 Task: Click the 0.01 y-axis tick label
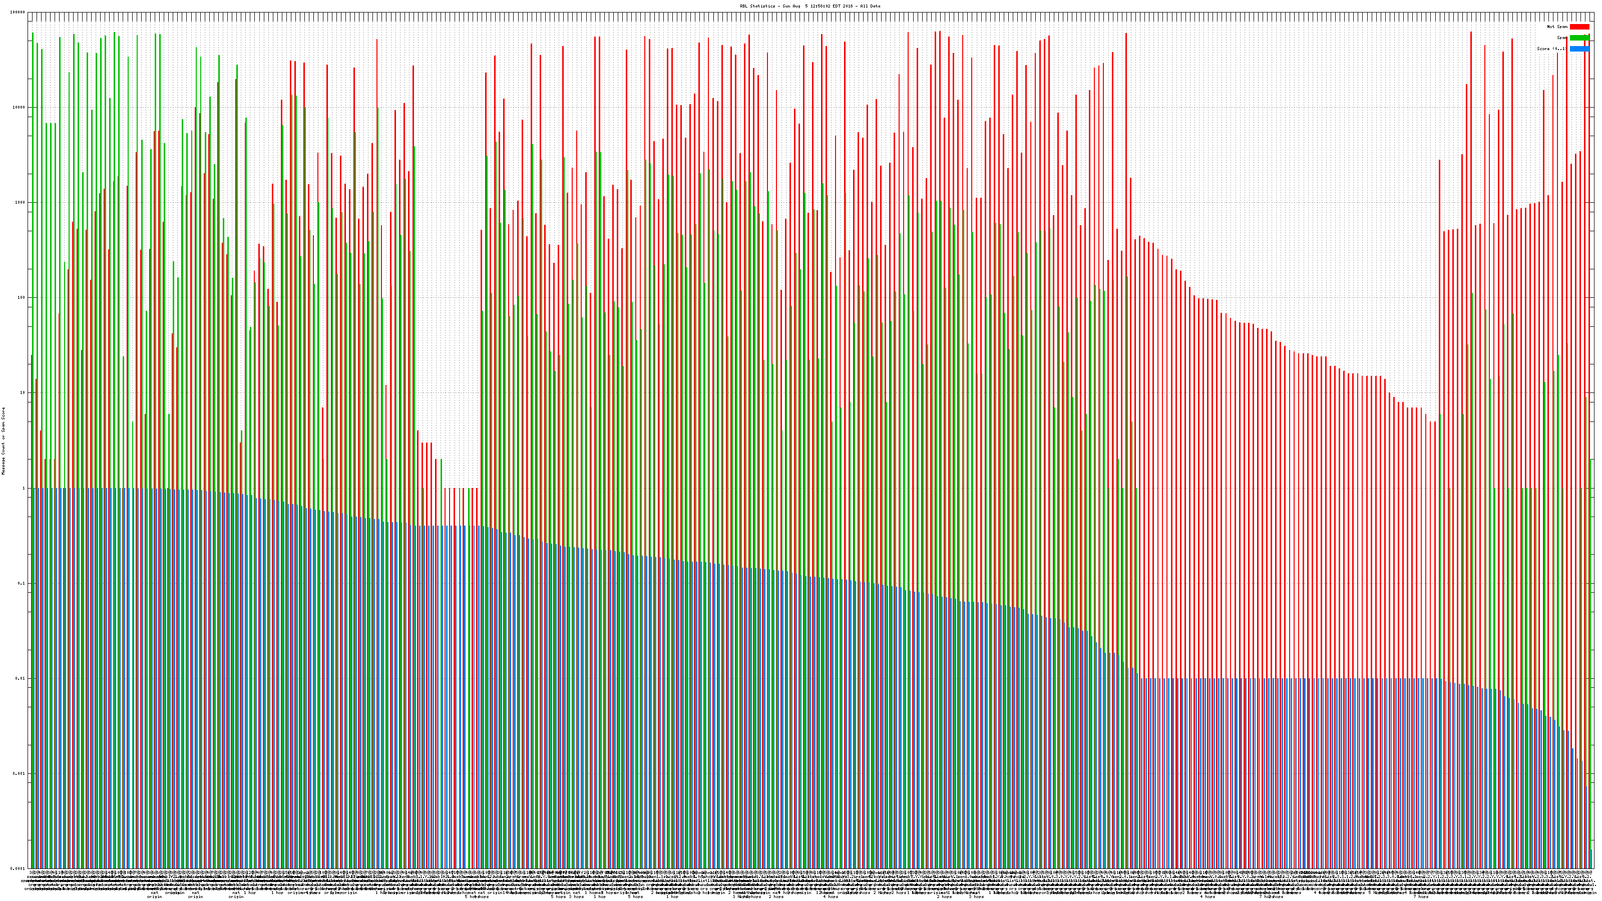pyautogui.click(x=21, y=678)
